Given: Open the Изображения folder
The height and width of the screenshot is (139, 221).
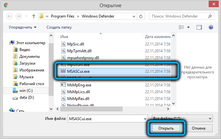Looking at the screenshot, I should [x=32, y=70].
